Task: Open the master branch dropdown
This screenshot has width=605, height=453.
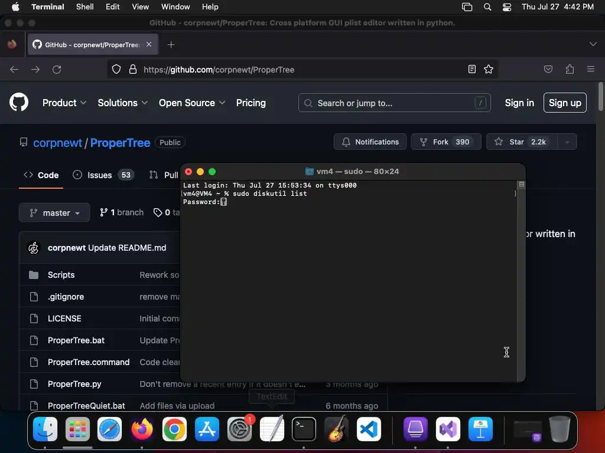Action: pyautogui.click(x=54, y=212)
